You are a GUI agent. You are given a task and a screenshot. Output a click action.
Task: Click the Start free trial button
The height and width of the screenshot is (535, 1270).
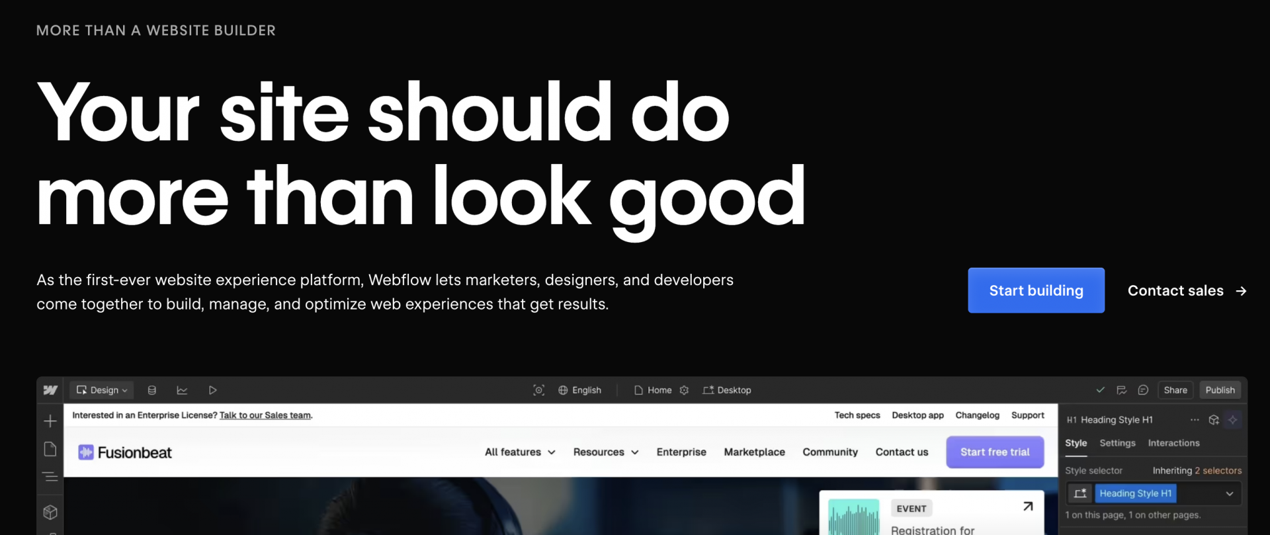pos(995,452)
